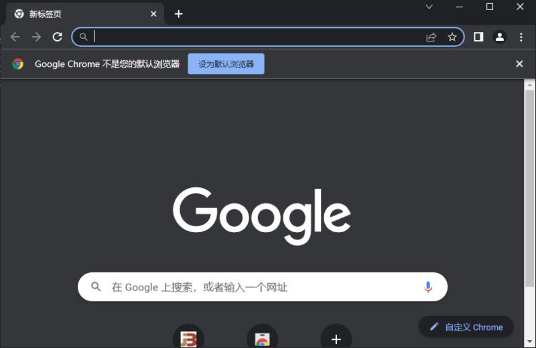This screenshot has width=536, height=348.
Task: Click the vertical scrollbar thumb
Action: pyautogui.click(x=530, y=189)
